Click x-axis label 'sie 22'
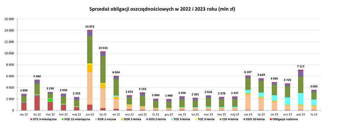Screen dimensions: 340x129 pyautogui.click(x=116, y=114)
